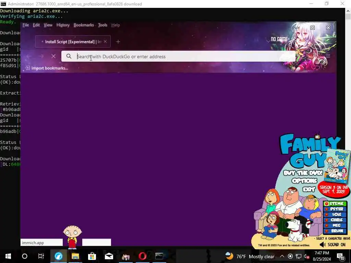Click 'Verifying aria2c.exe...' line in console

tap(31, 16)
